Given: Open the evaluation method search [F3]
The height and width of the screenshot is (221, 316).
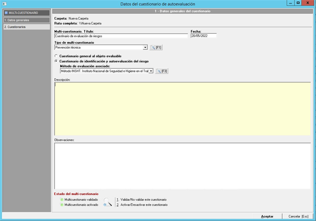Looking at the screenshot, I should click(162, 71).
